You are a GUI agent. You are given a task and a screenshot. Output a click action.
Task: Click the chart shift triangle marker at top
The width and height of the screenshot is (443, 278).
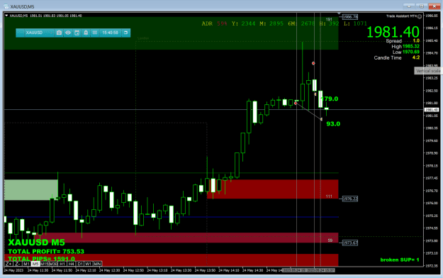(x=339, y=13)
